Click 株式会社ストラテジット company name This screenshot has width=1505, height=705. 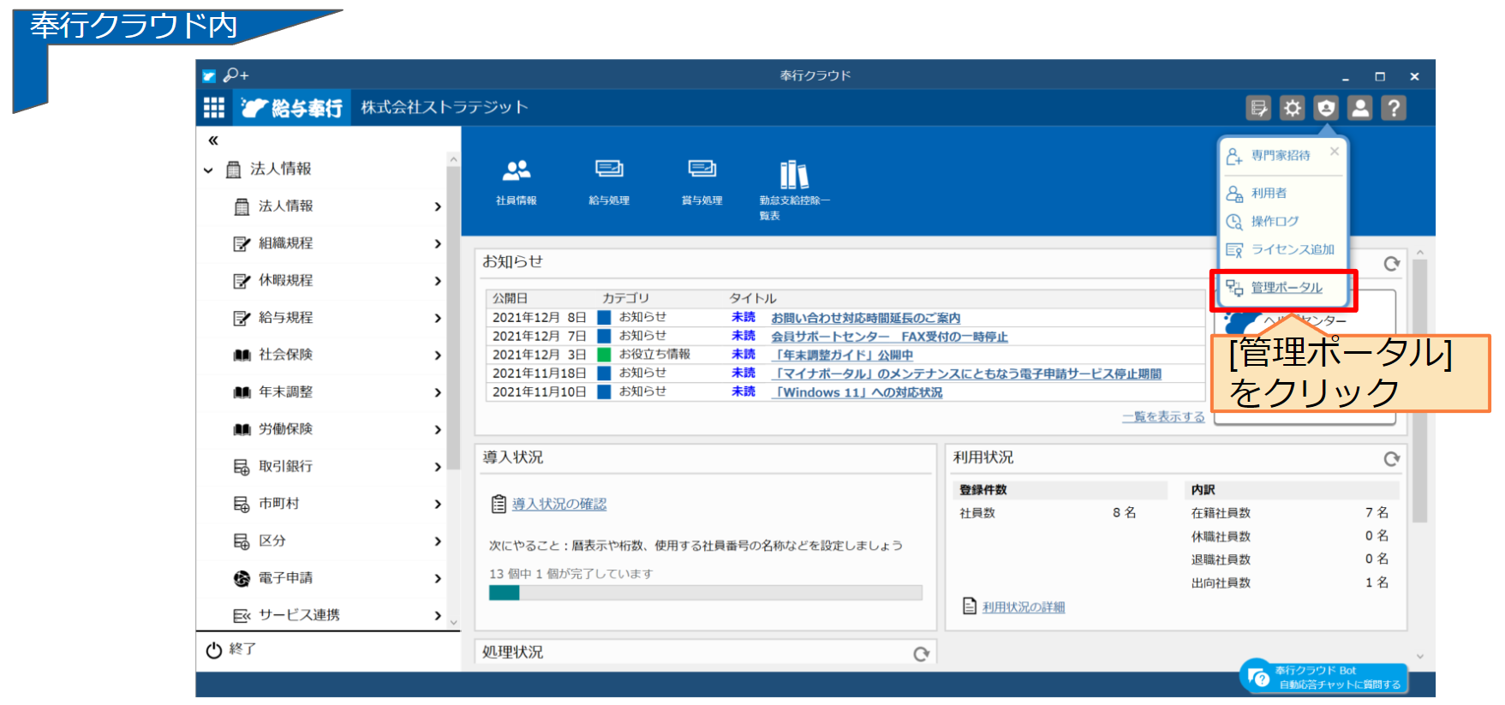coord(444,107)
